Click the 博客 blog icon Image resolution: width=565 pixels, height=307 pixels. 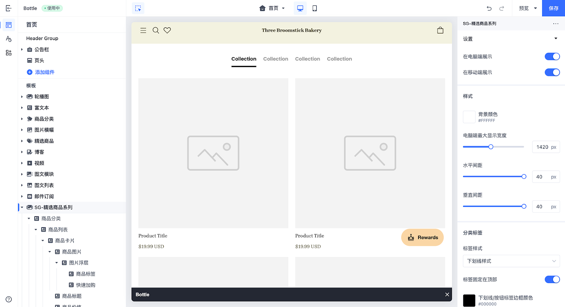[30, 152]
